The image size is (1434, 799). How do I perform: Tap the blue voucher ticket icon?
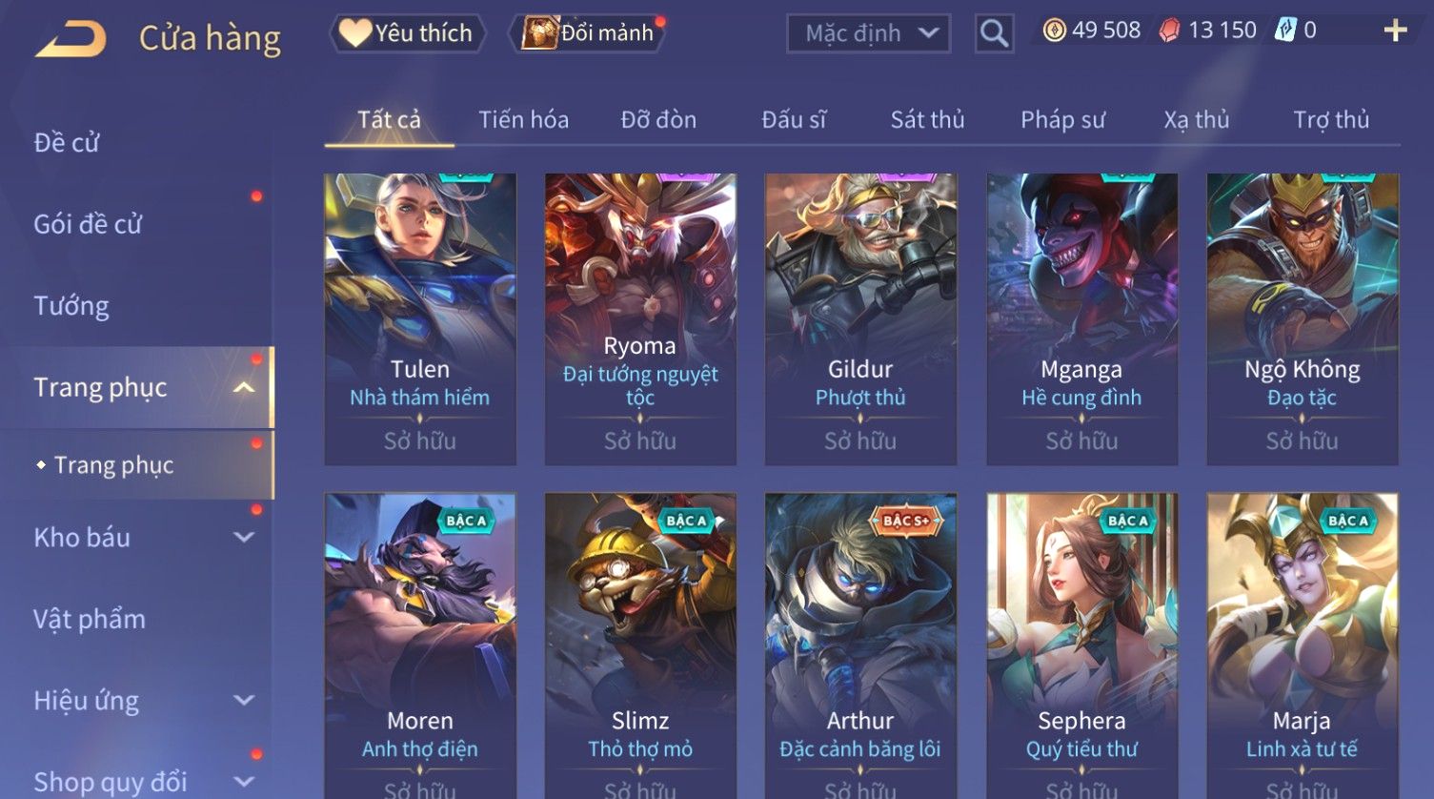(1285, 31)
